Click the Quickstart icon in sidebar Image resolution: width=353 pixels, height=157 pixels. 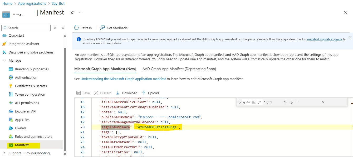(x=4, y=36)
